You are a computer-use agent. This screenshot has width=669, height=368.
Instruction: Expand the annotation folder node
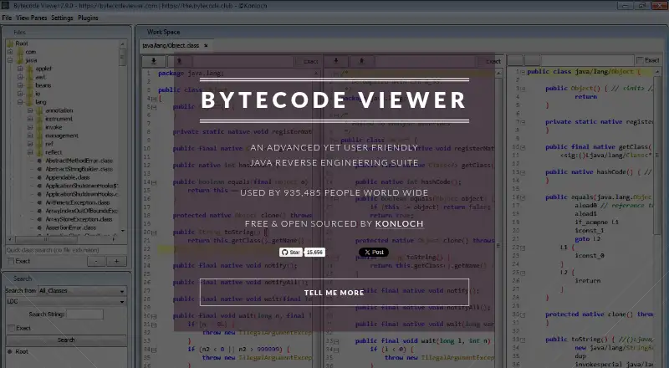(x=30, y=110)
